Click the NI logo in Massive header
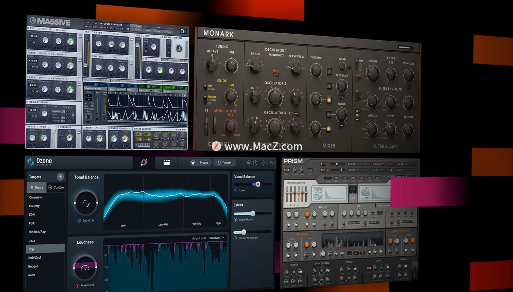 pos(183,31)
